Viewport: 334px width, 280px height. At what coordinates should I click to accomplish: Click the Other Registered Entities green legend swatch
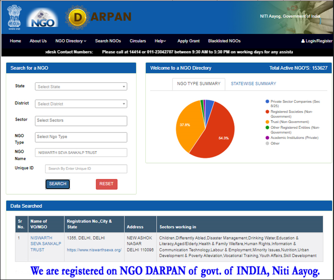tap(267, 127)
